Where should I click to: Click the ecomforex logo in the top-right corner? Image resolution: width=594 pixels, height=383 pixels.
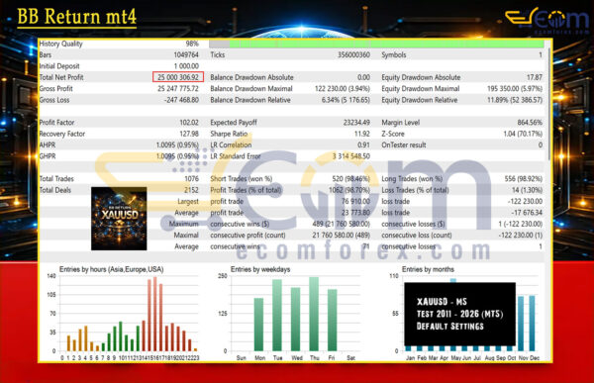pyautogui.click(x=547, y=21)
